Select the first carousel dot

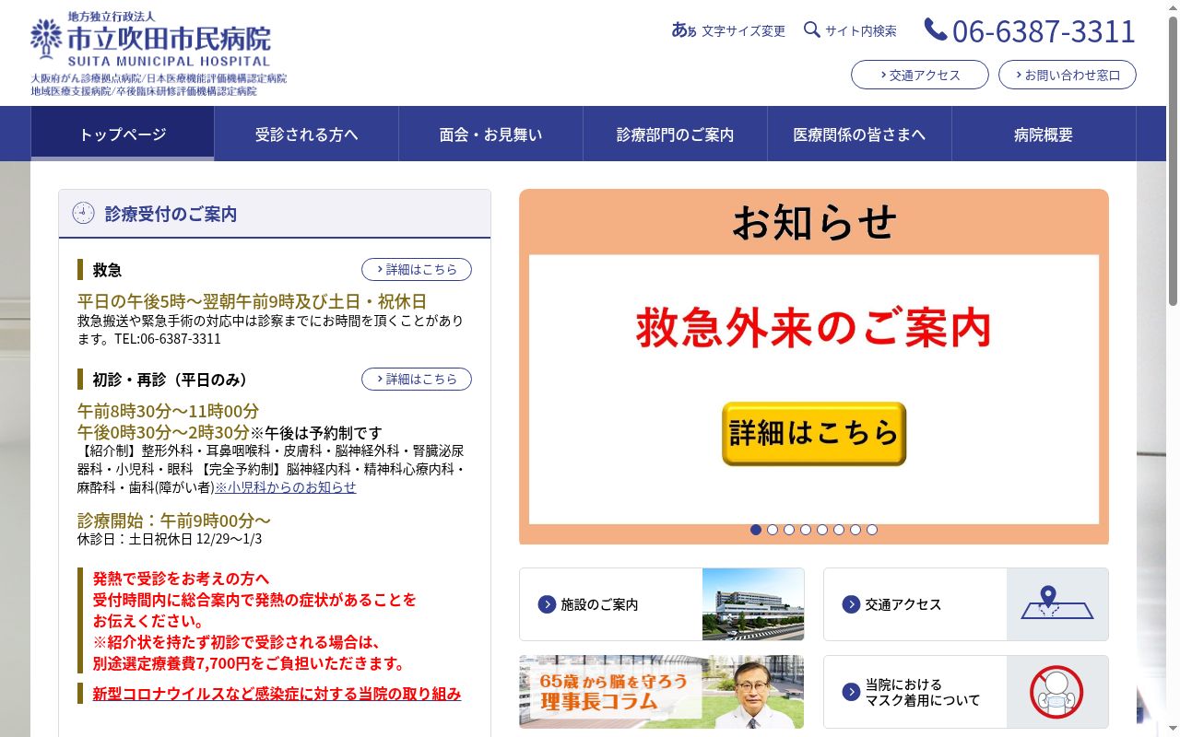click(x=756, y=530)
